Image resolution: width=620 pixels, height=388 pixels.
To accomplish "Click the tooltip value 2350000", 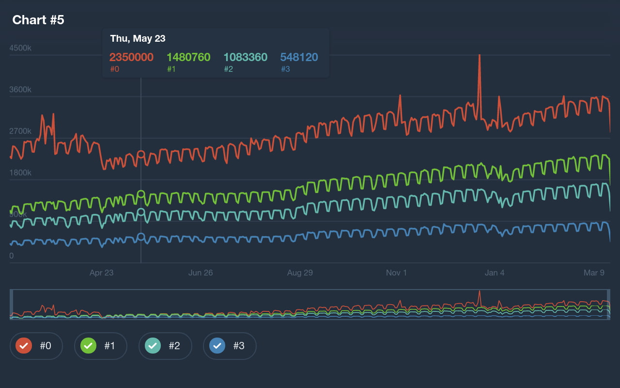I will click(131, 57).
